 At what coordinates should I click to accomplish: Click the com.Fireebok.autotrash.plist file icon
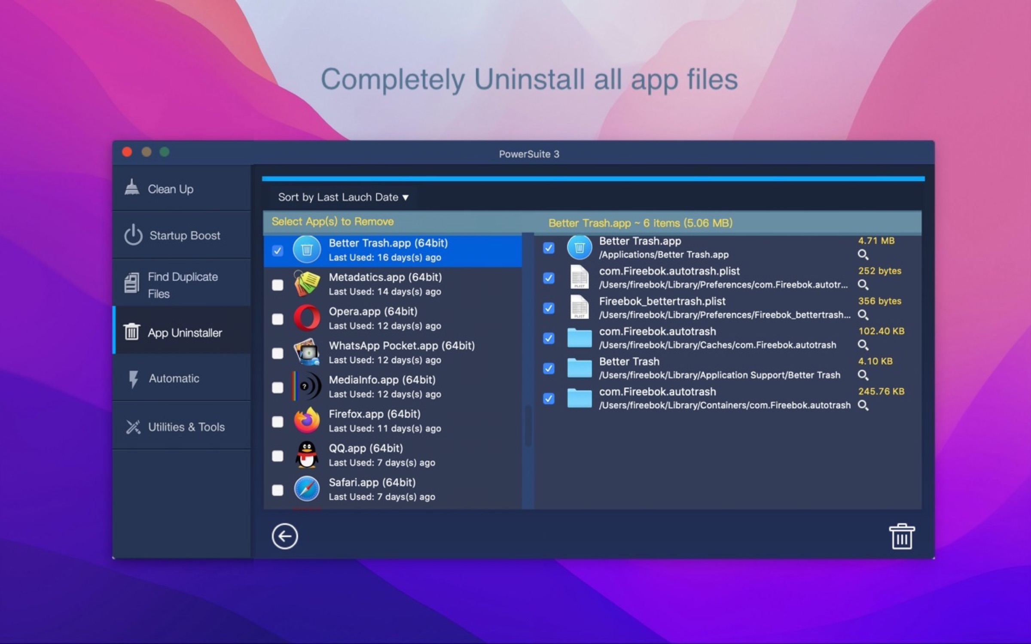point(579,277)
